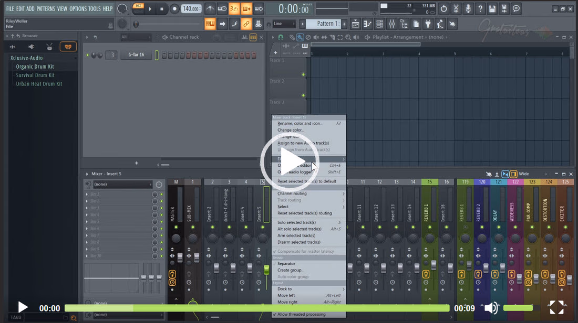578x323 pixels.
Task: Toggle Track 2 mute LED in playlist
Action: point(303,95)
